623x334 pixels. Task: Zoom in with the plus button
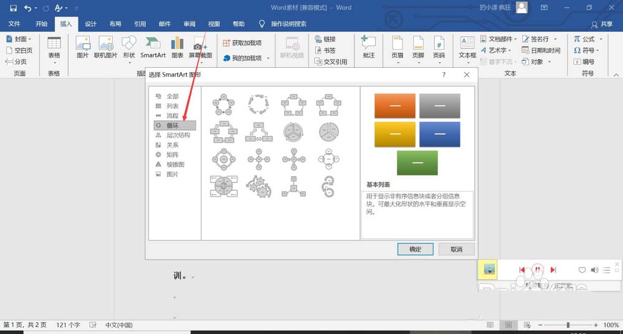click(596, 325)
